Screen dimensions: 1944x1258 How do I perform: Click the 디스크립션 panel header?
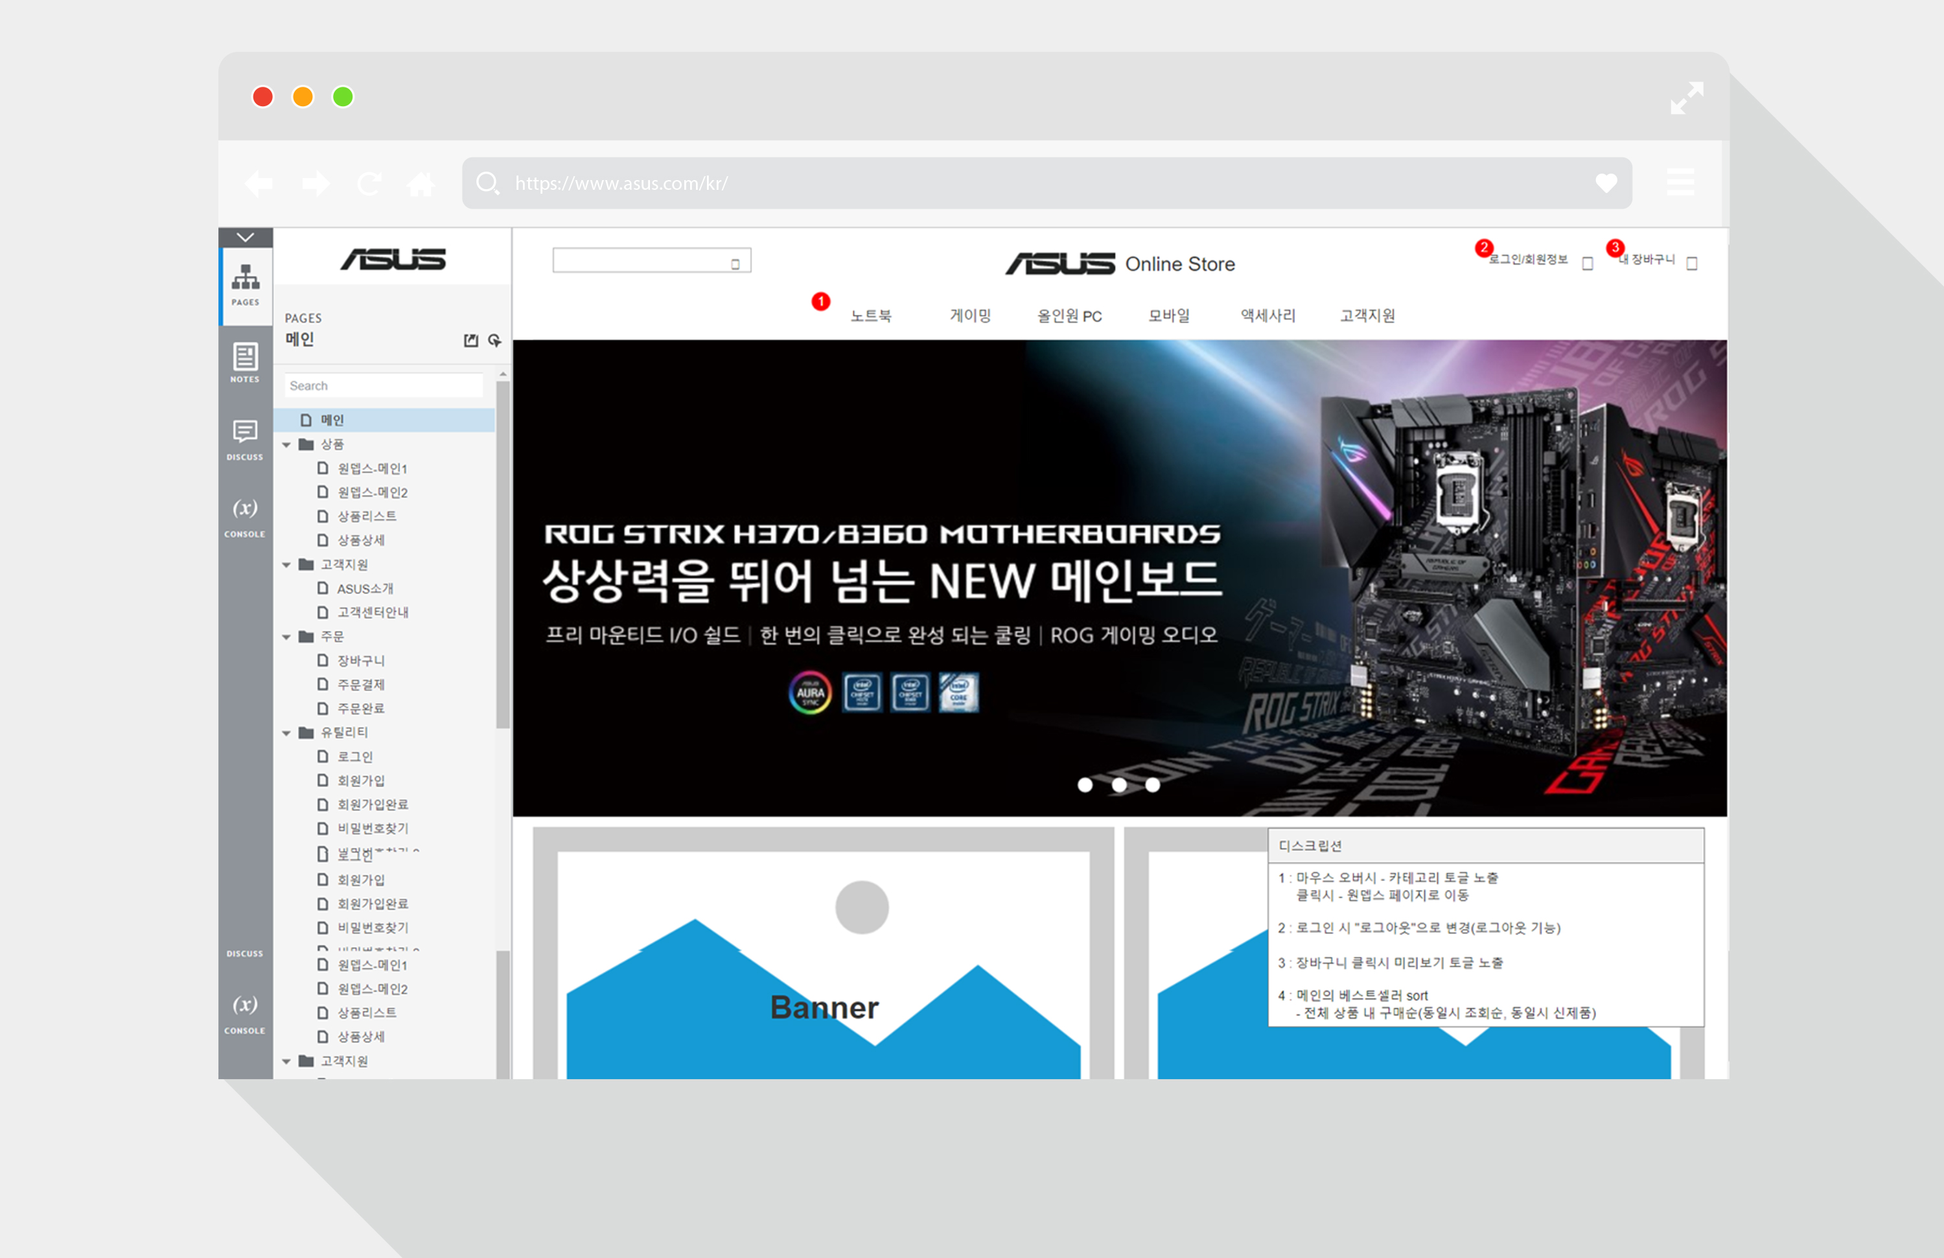pos(1486,846)
